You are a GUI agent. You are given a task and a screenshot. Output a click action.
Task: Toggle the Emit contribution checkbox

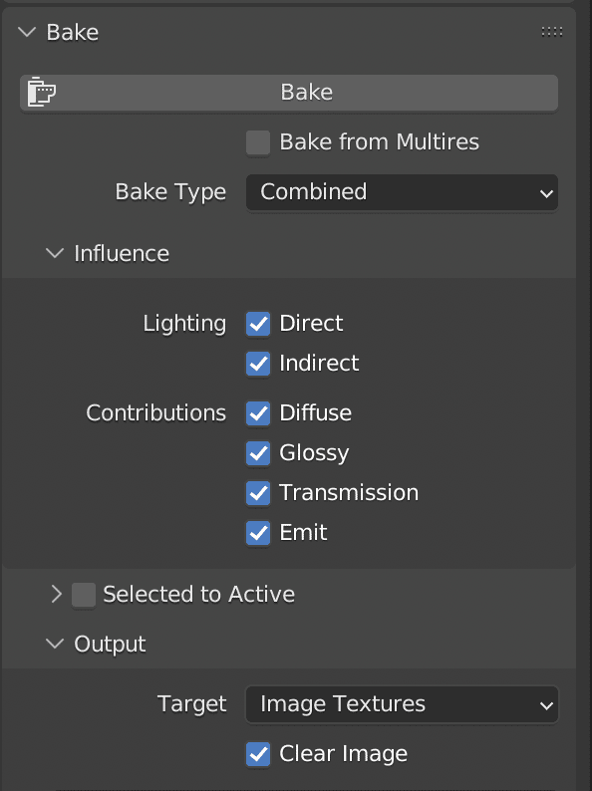point(258,533)
